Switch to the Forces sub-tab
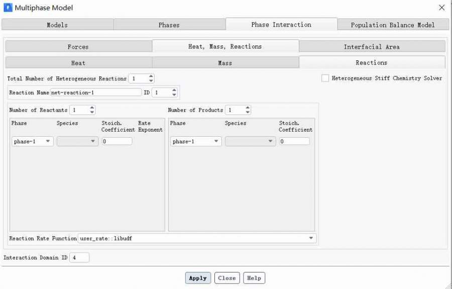The height and width of the screenshot is (289, 452). point(78,47)
